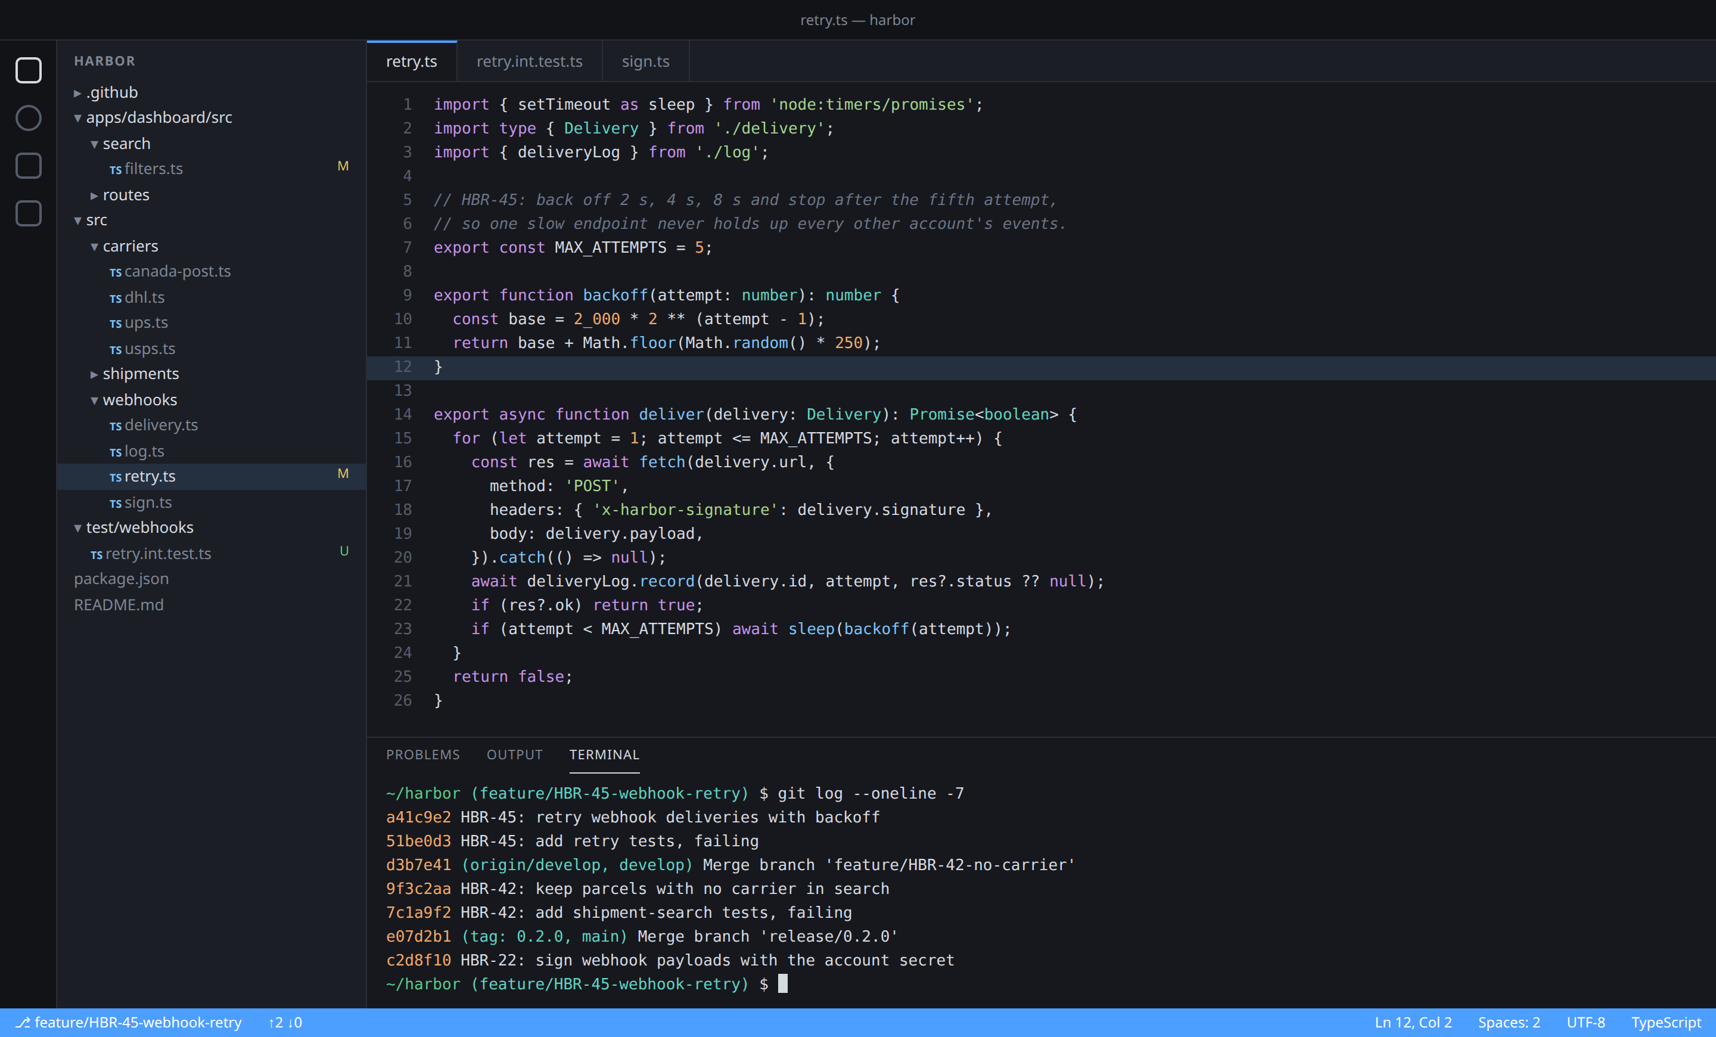Expand the routes folder

(94, 195)
